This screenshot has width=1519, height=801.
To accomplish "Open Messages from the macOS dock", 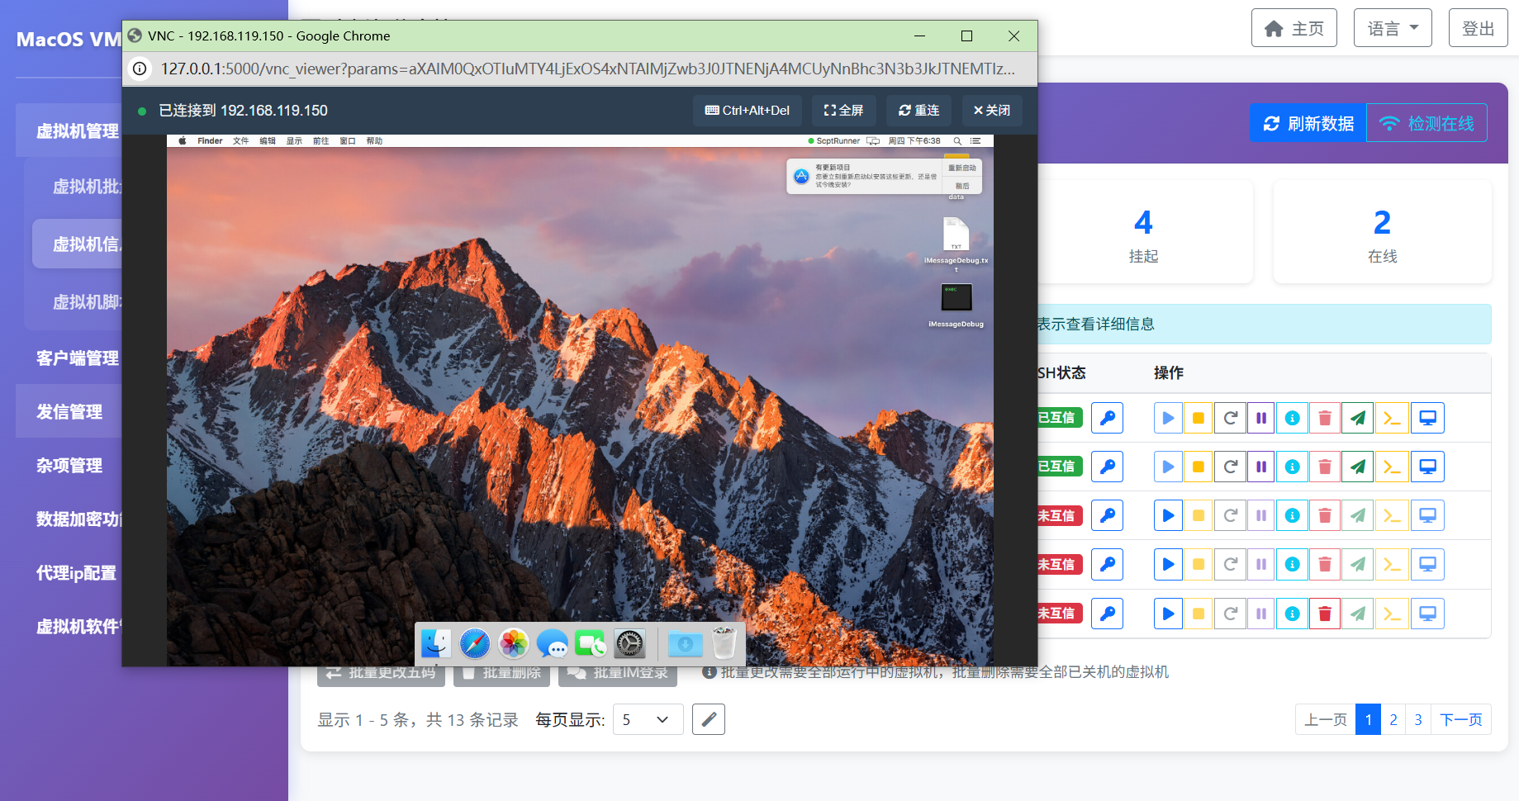I will click(x=552, y=643).
